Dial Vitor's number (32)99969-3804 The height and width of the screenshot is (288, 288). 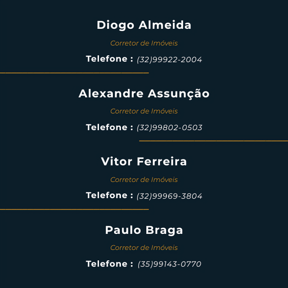tap(169, 196)
